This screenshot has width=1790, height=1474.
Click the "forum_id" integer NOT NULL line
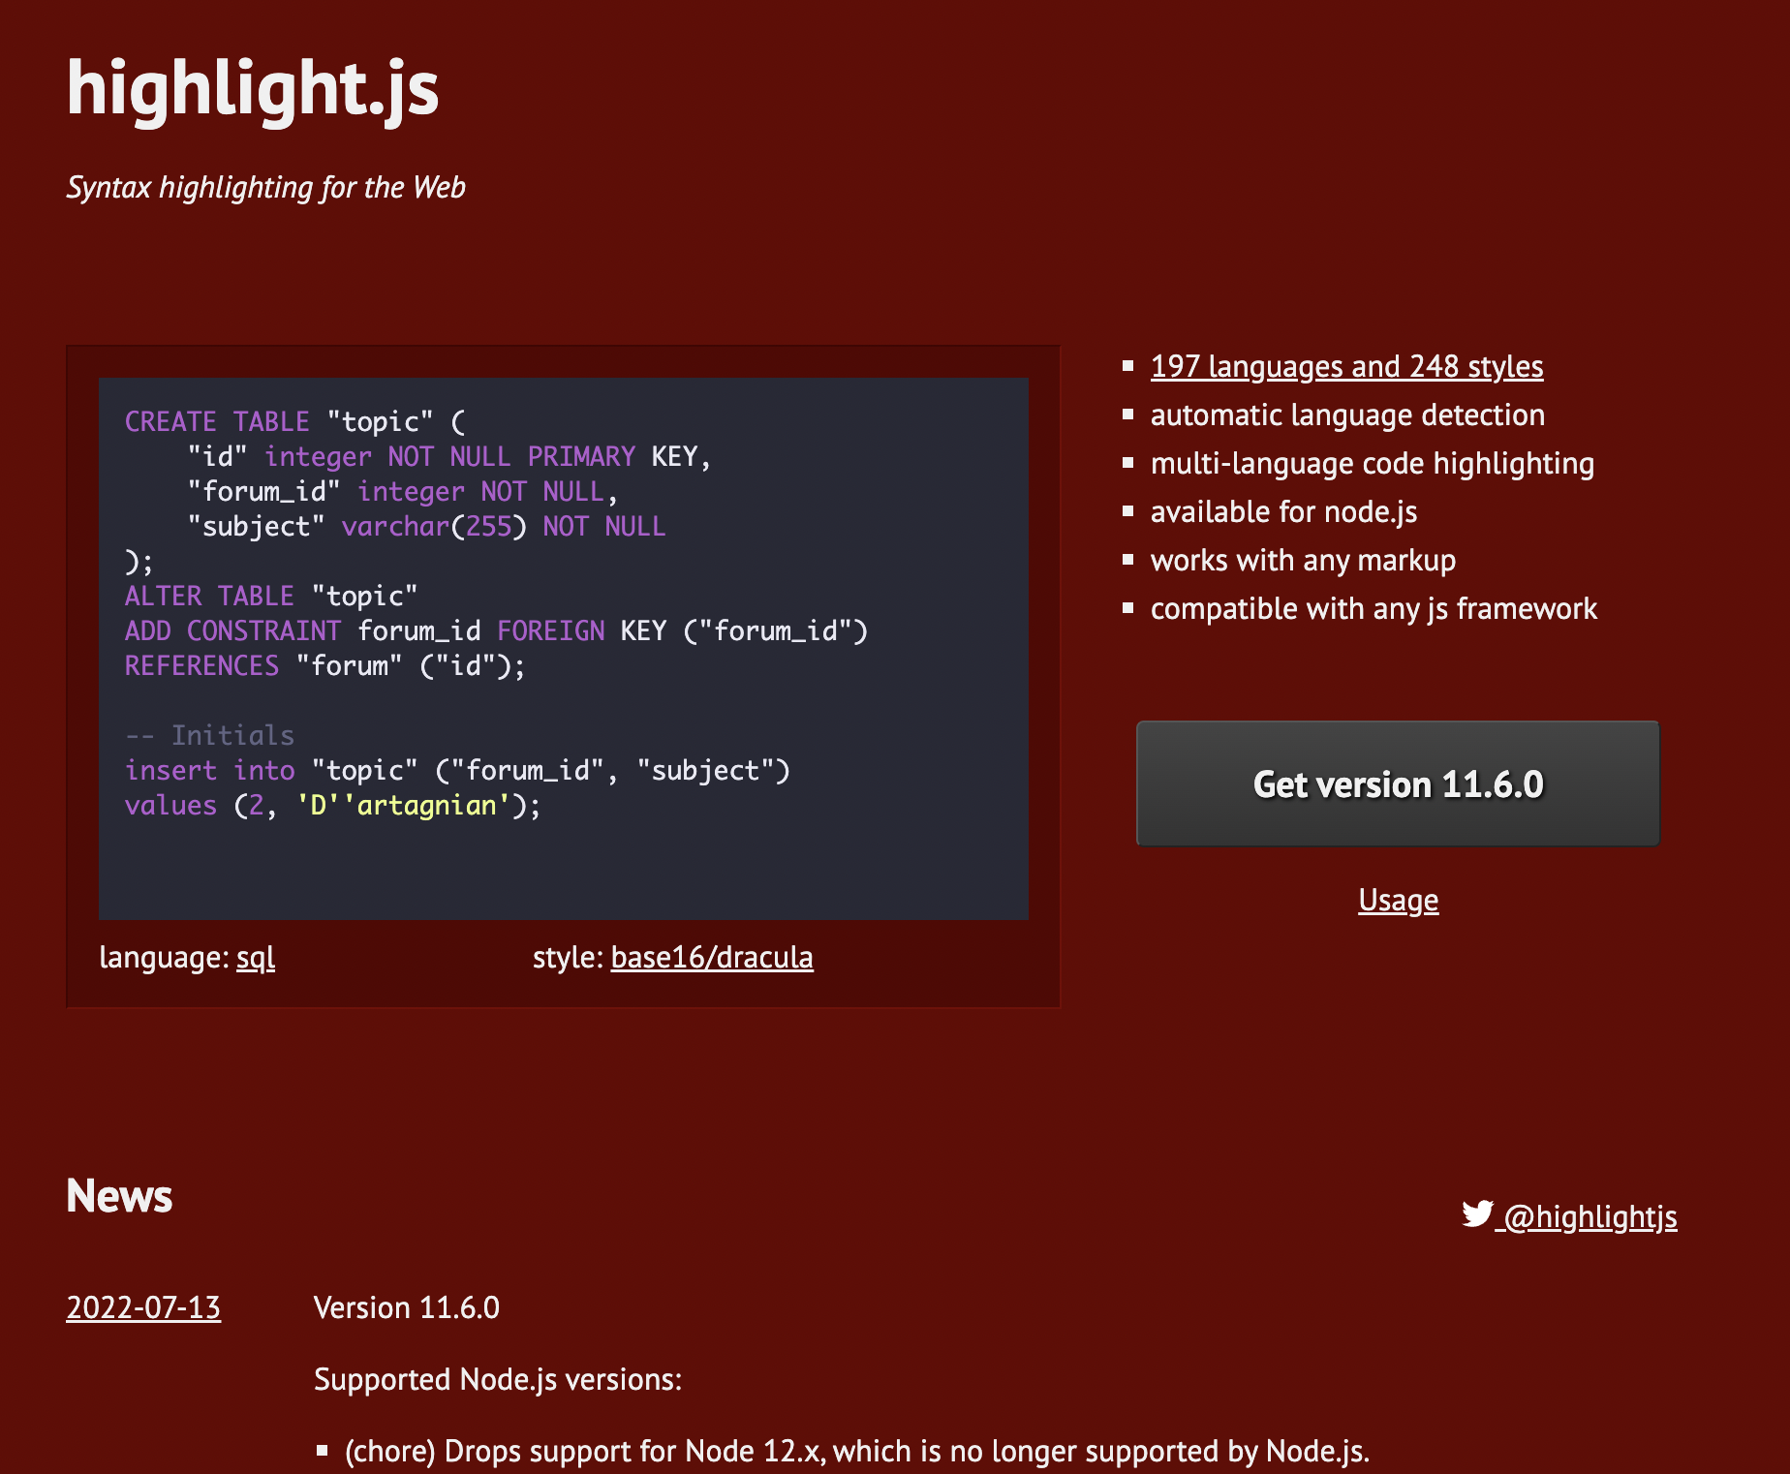[x=402, y=491]
